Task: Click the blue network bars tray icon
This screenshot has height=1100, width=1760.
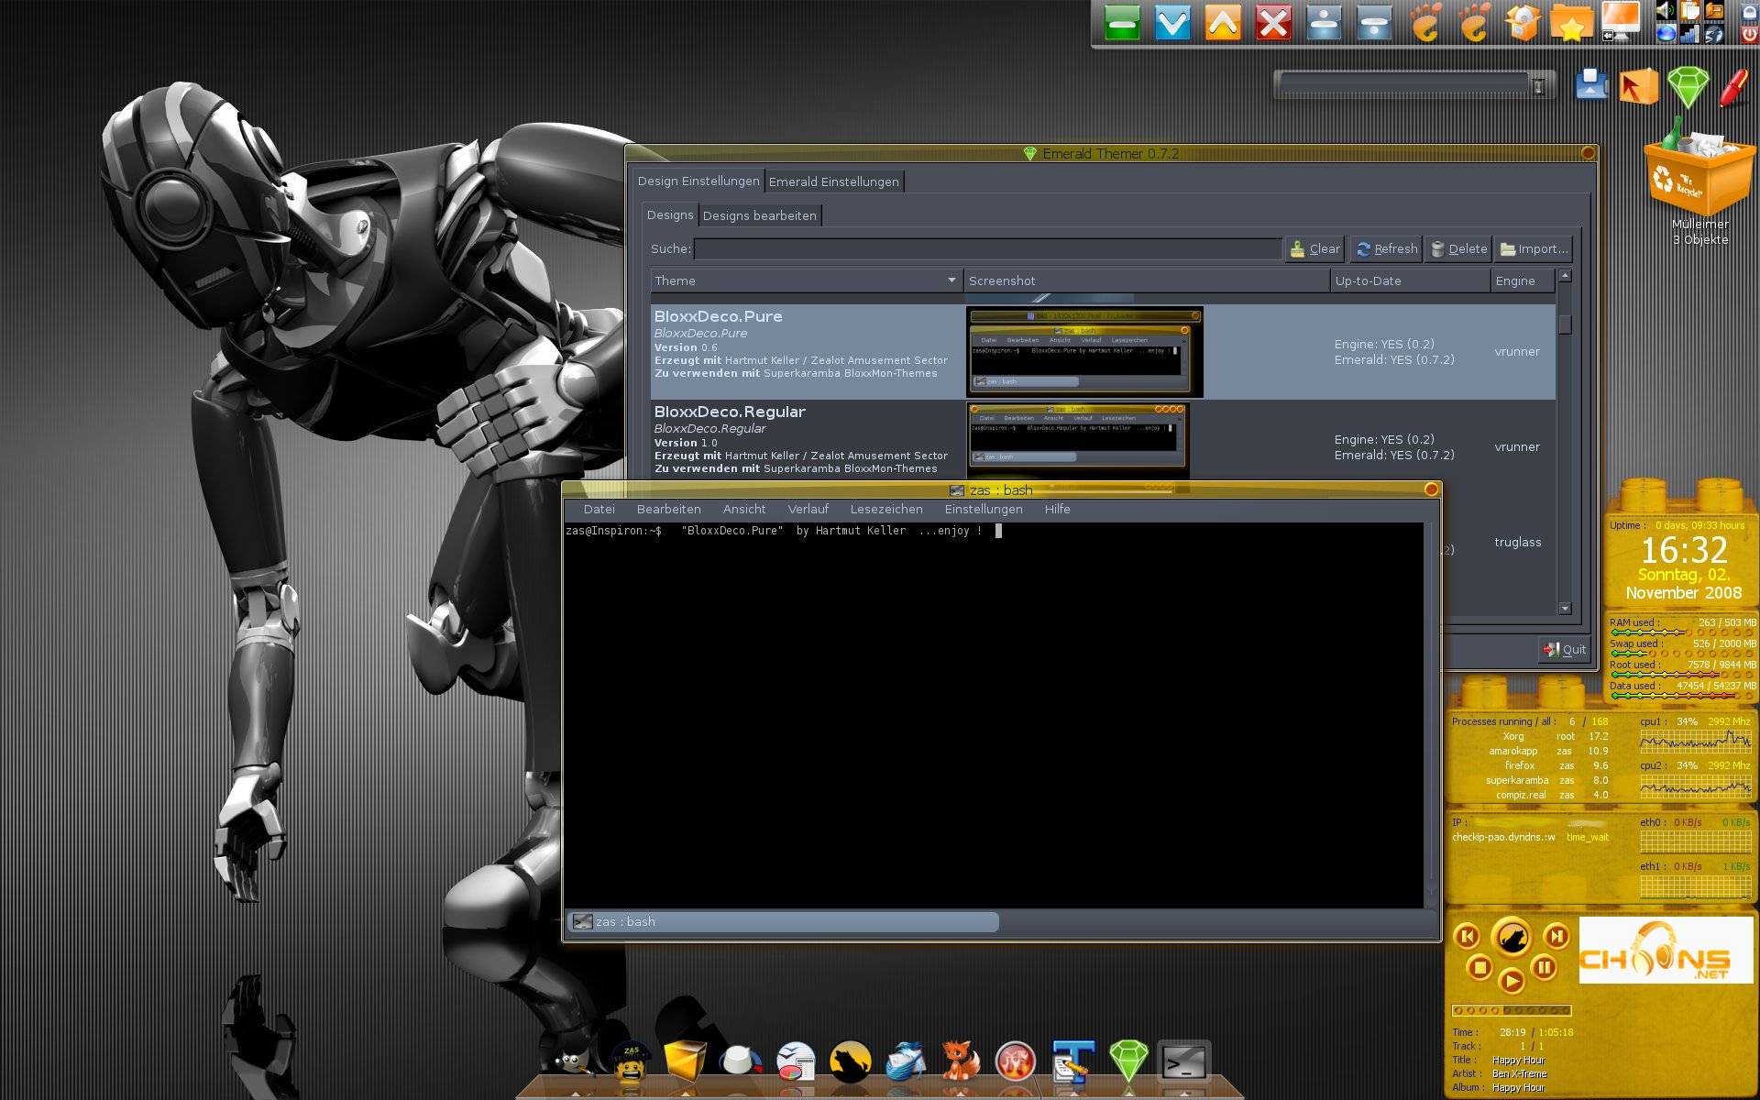Action: click(1689, 34)
